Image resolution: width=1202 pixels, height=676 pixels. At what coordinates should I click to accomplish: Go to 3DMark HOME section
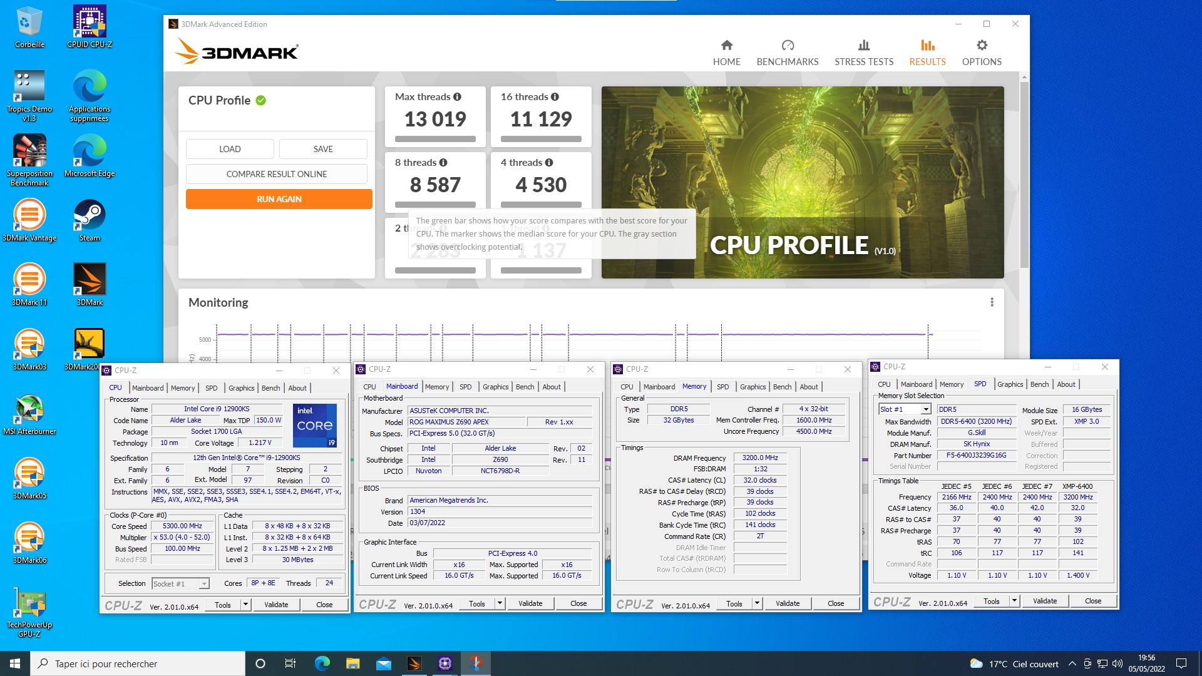click(x=726, y=53)
